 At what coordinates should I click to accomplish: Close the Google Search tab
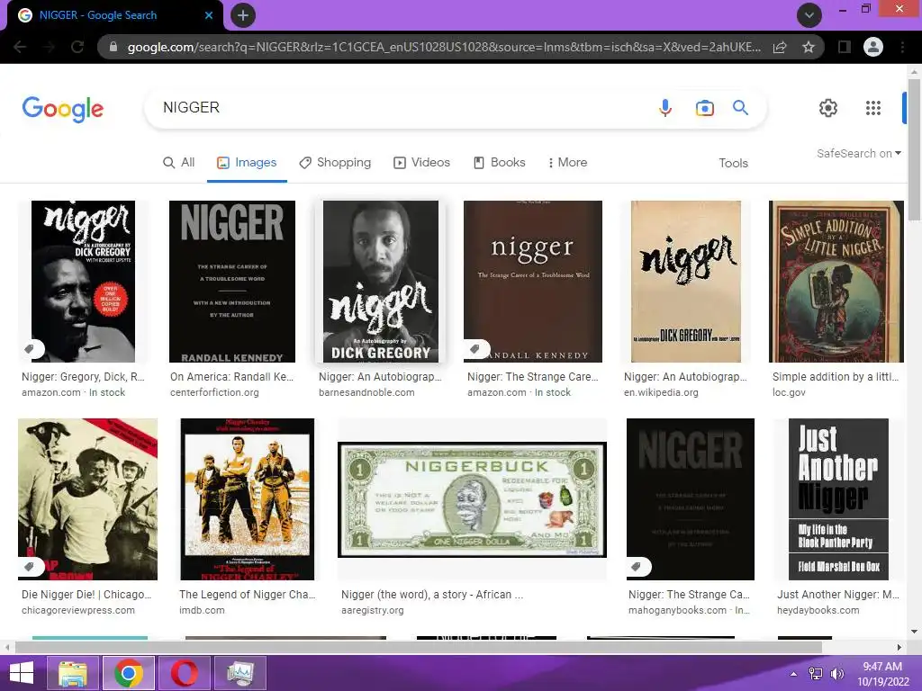[x=209, y=15]
